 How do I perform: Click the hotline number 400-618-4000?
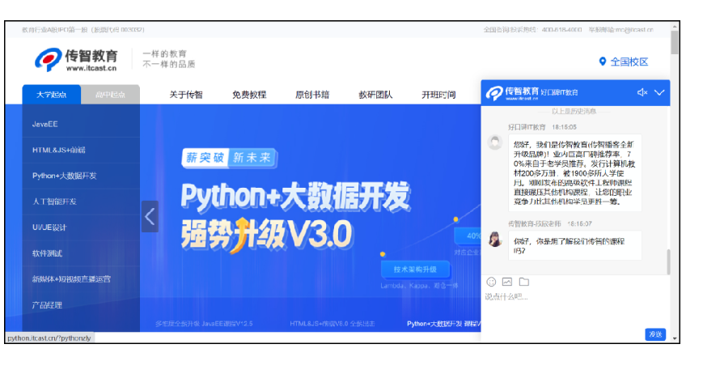[561, 30]
